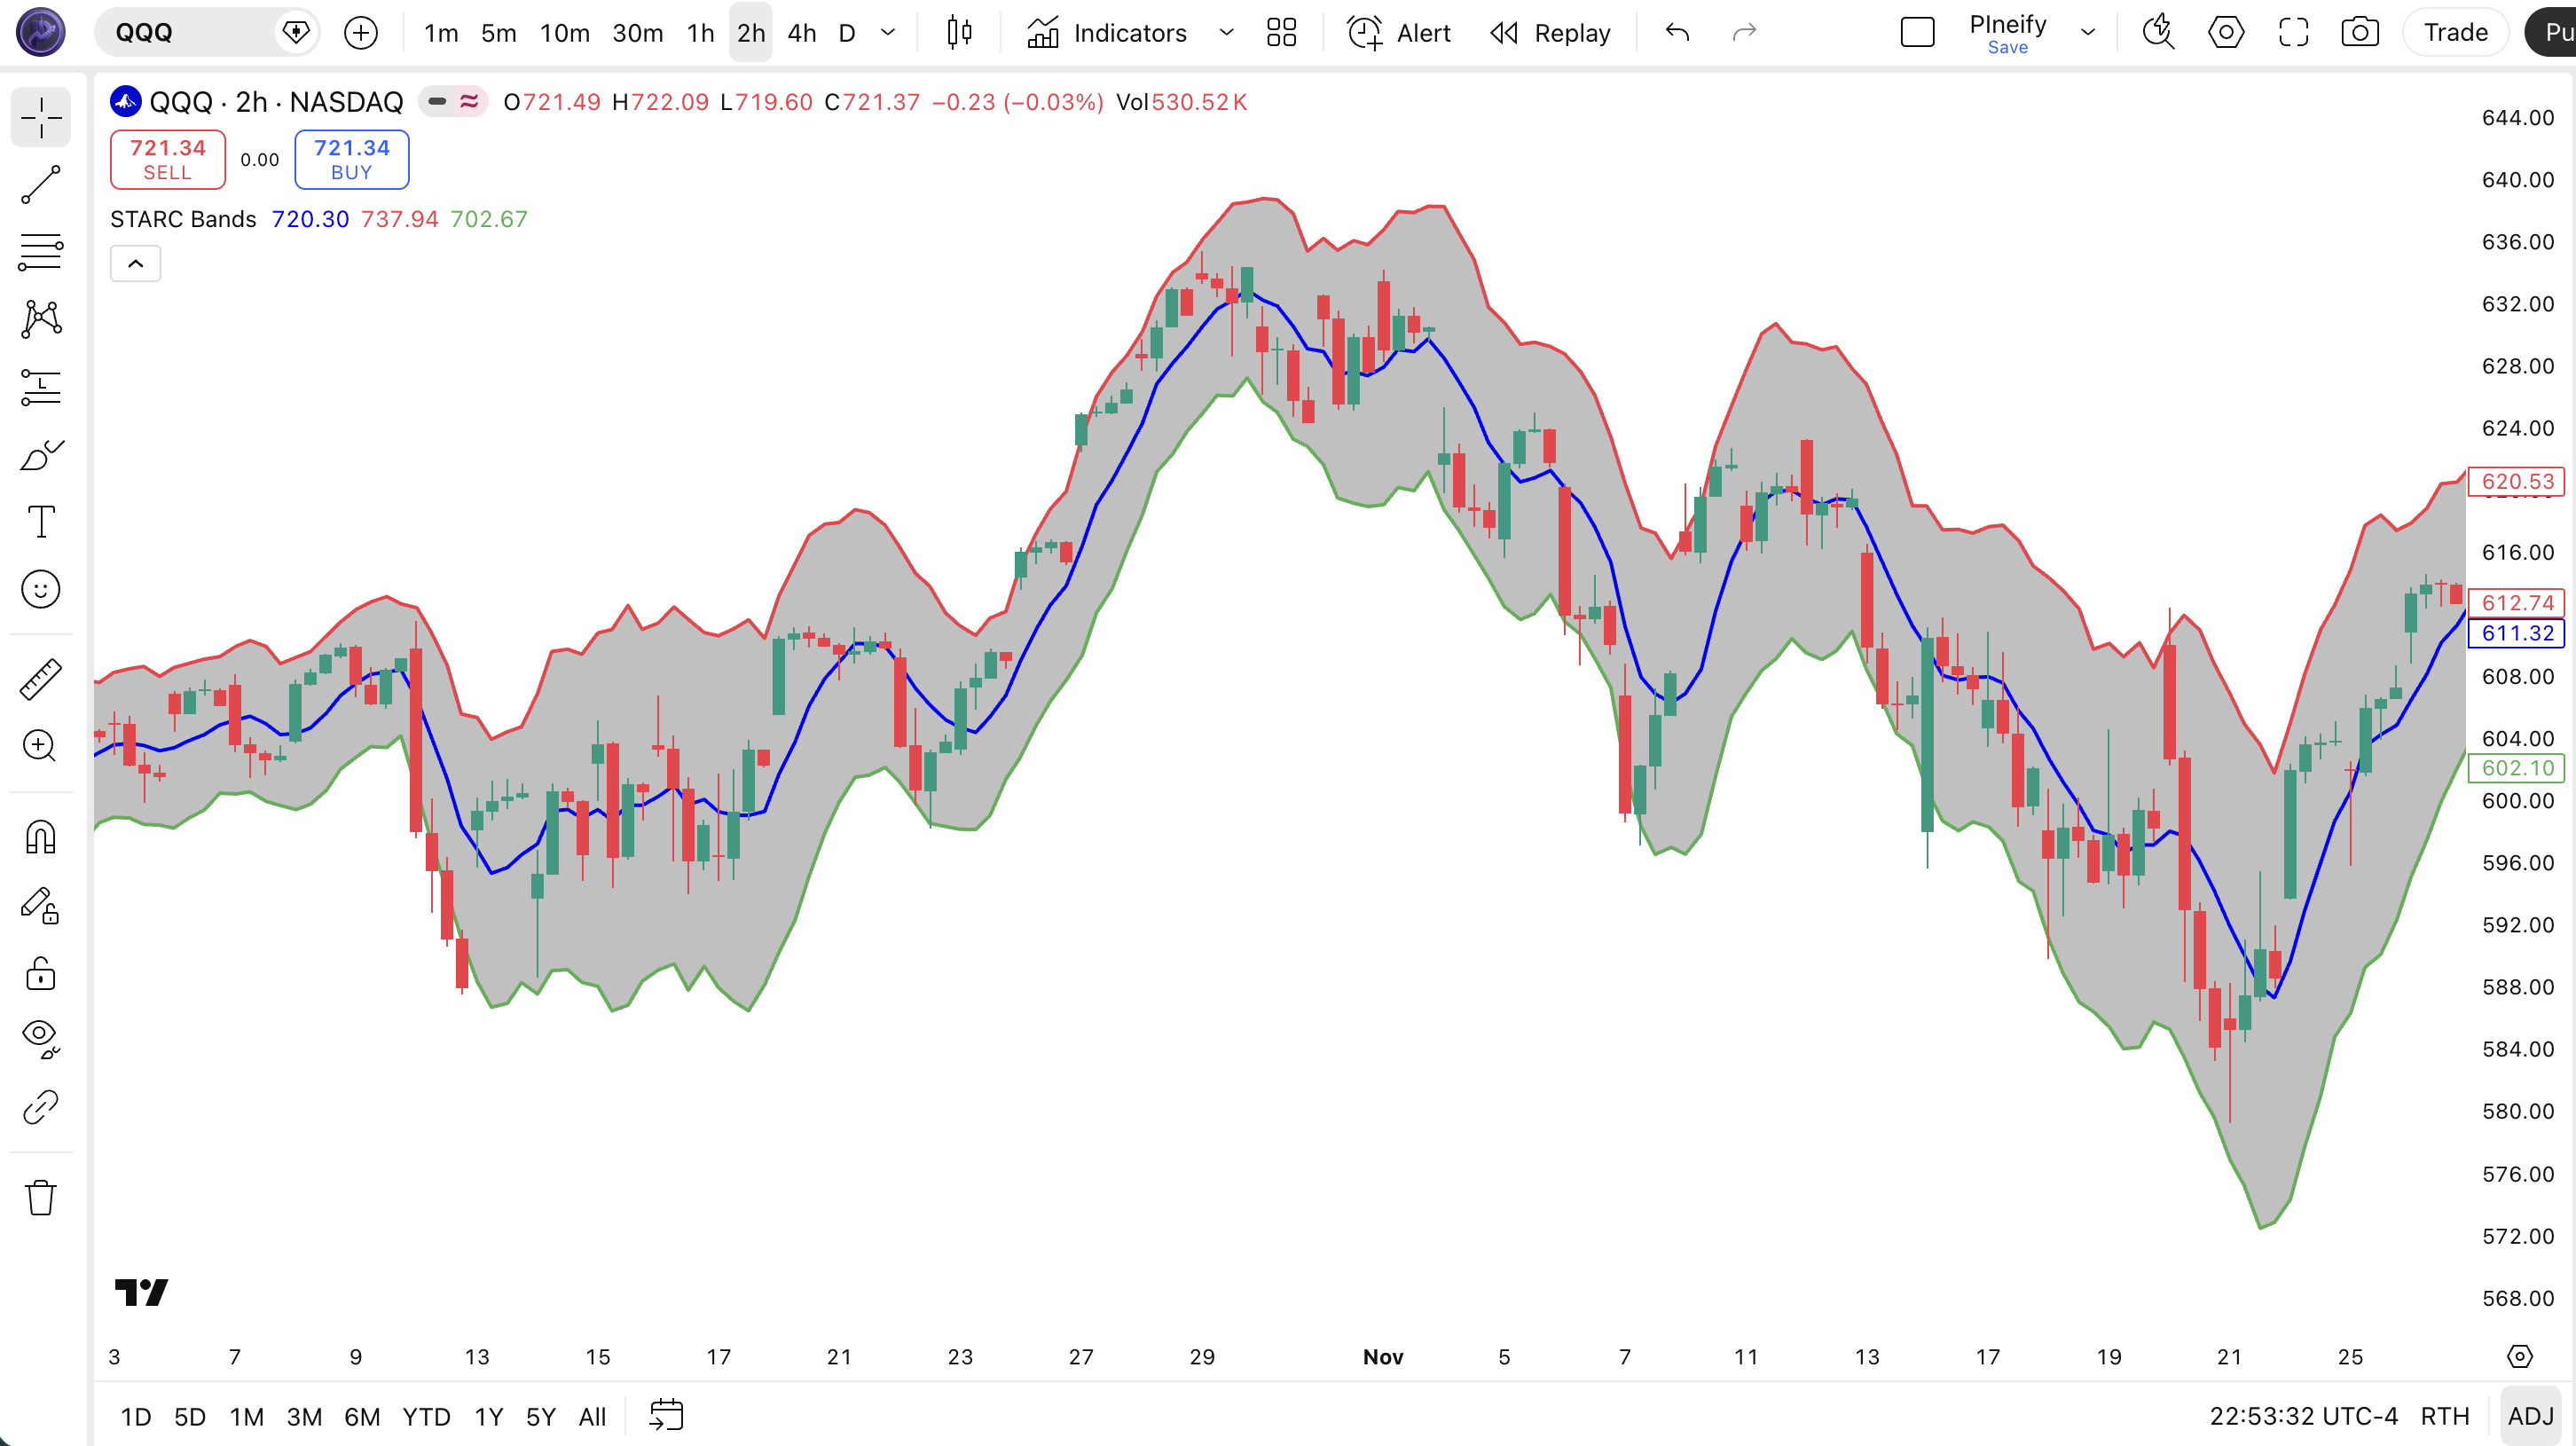Screen dimensions: 2576x1446
Task: Toggle magnet mode for drawings
Action: [41, 837]
